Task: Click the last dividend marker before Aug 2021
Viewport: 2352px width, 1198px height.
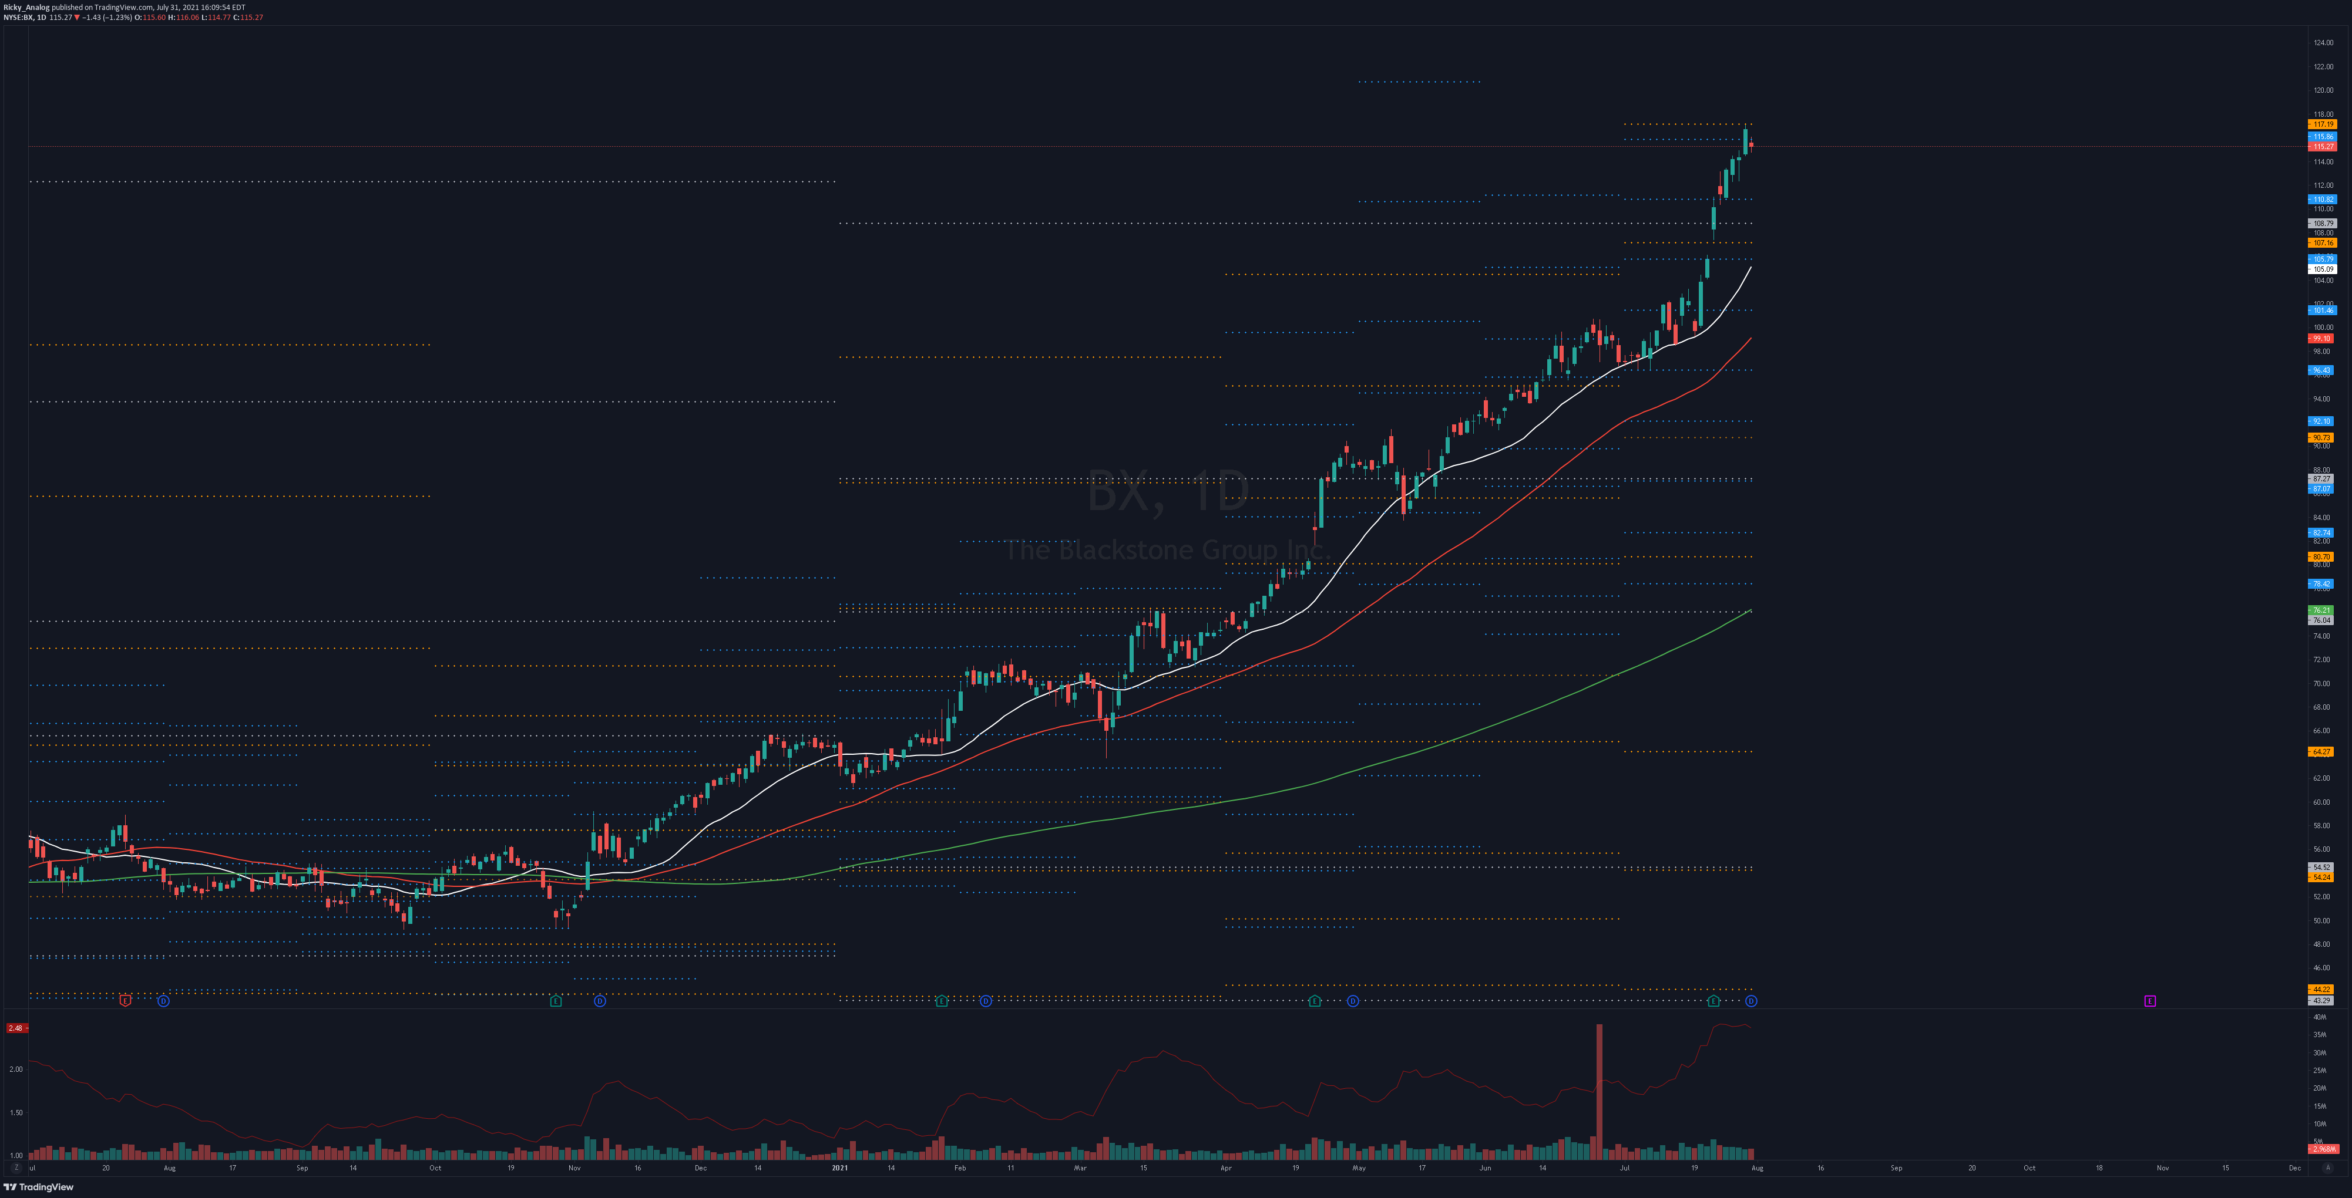Action: pos(1751,1001)
